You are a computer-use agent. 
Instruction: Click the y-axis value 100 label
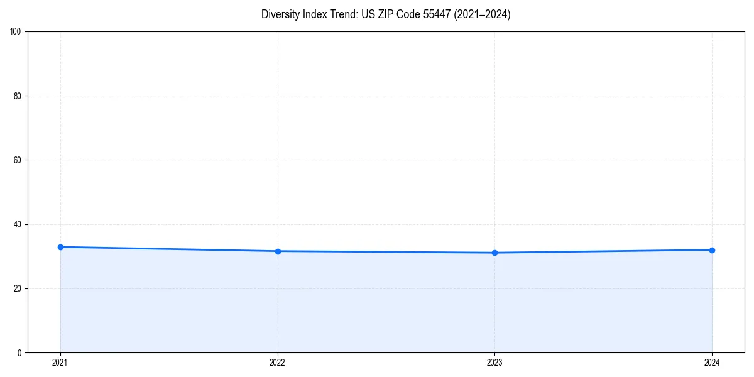tap(16, 30)
